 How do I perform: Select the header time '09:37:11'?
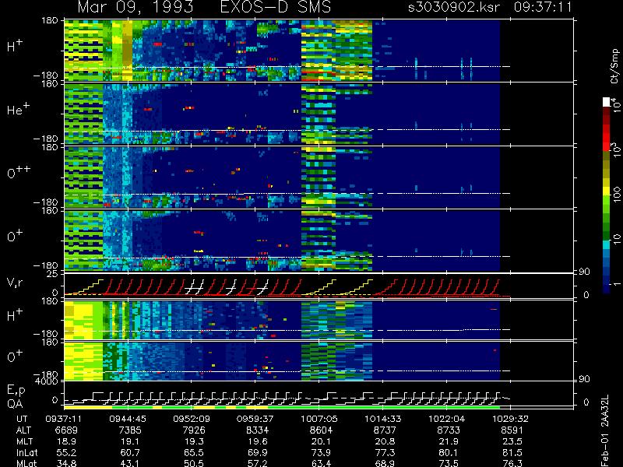tap(543, 7)
